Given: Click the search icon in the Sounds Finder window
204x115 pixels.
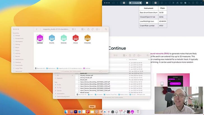Looking at the screenshot, I should pyautogui.click(x=147, y=55).
